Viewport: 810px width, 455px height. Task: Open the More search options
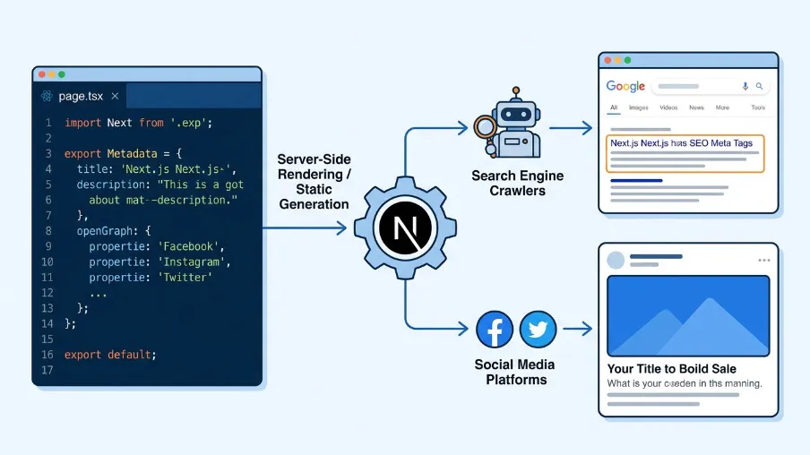pyautogui.click(x=722, y=107)
